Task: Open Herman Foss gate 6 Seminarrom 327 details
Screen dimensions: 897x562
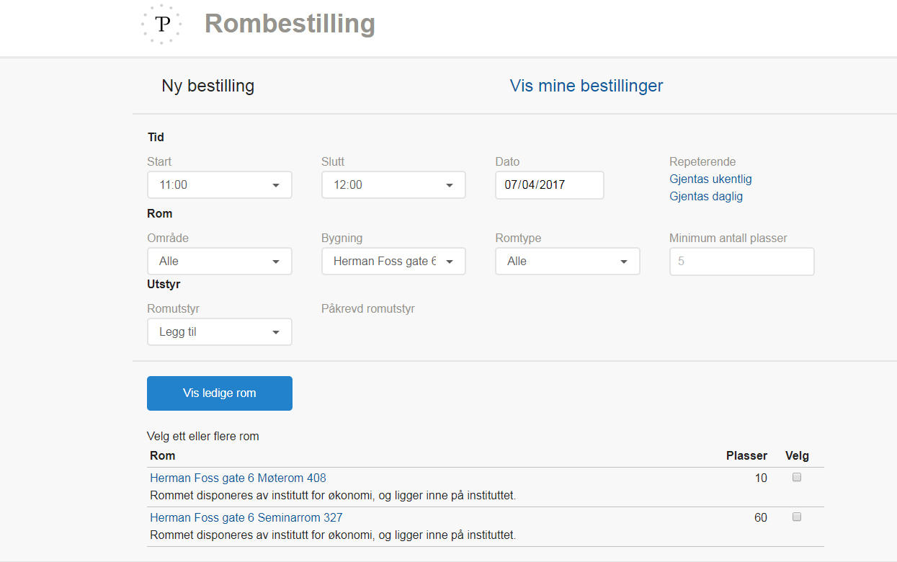Action: coord(246,517)
